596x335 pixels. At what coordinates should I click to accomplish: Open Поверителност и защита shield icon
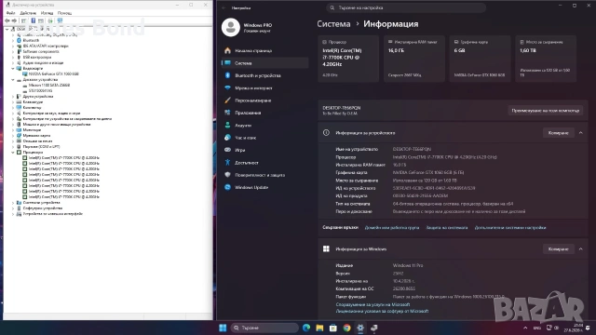(x=227, y=175)
